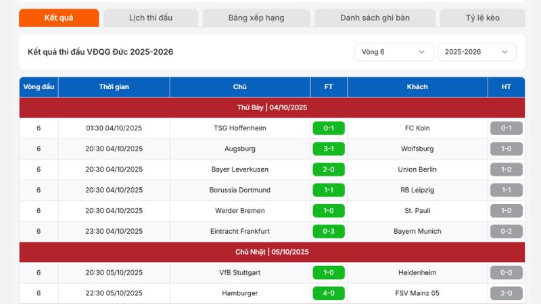The height and width of the screenshot is (304, 541).
Task: Click the 3-1 FT score for Augsburg
Action: tap(329, 149)
